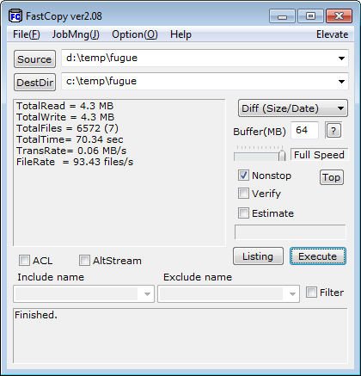This screenshot has height=376, width=361.
Task: Click the Full Speed slider handle
Action: tap(282, 155)
